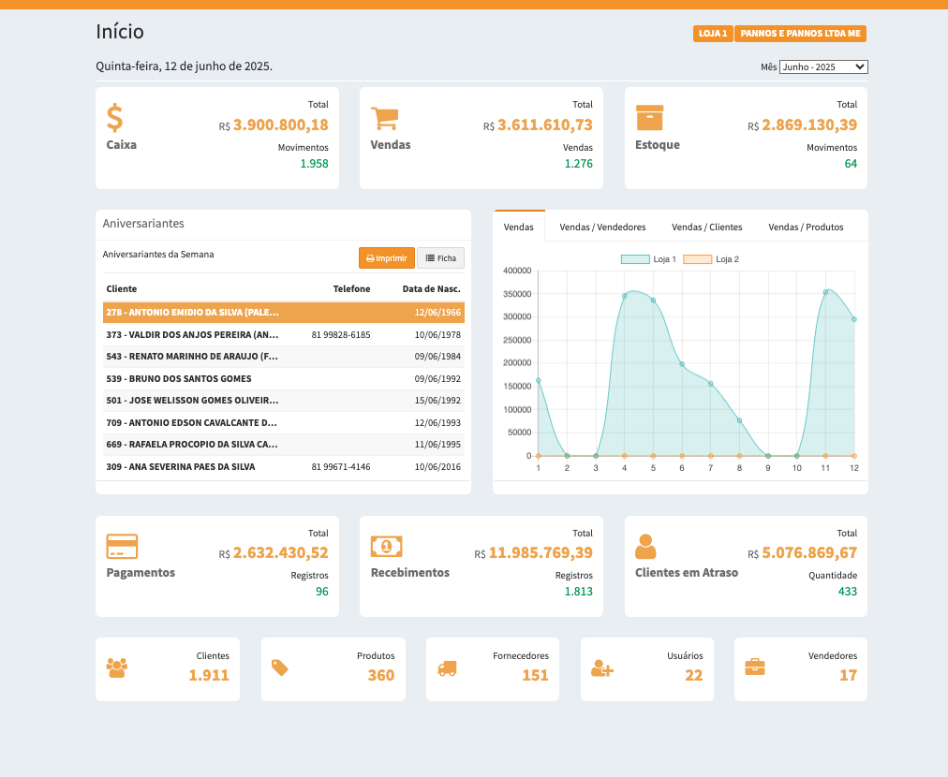This screenshot has width=948, height=777.
Task: Click the LOJA 1 badge
Action: pos(712,34)
